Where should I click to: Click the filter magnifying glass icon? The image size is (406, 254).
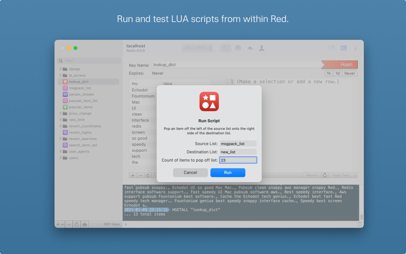(x=61, y=61)
